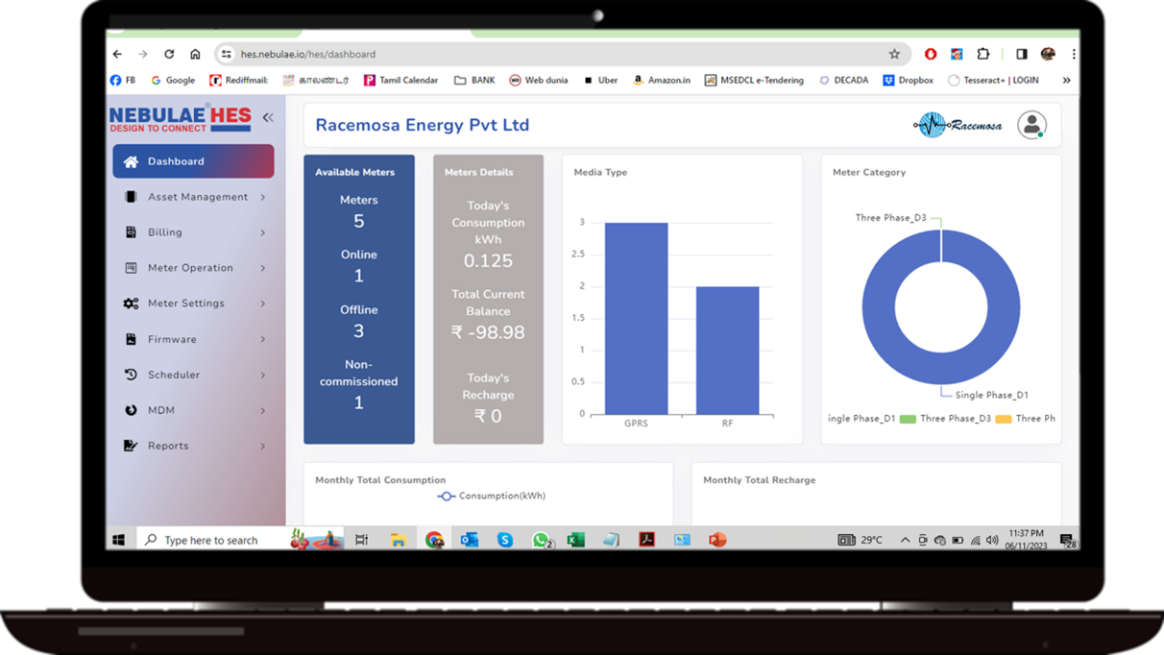Open the BANK bookmark link

click(473, 80)
